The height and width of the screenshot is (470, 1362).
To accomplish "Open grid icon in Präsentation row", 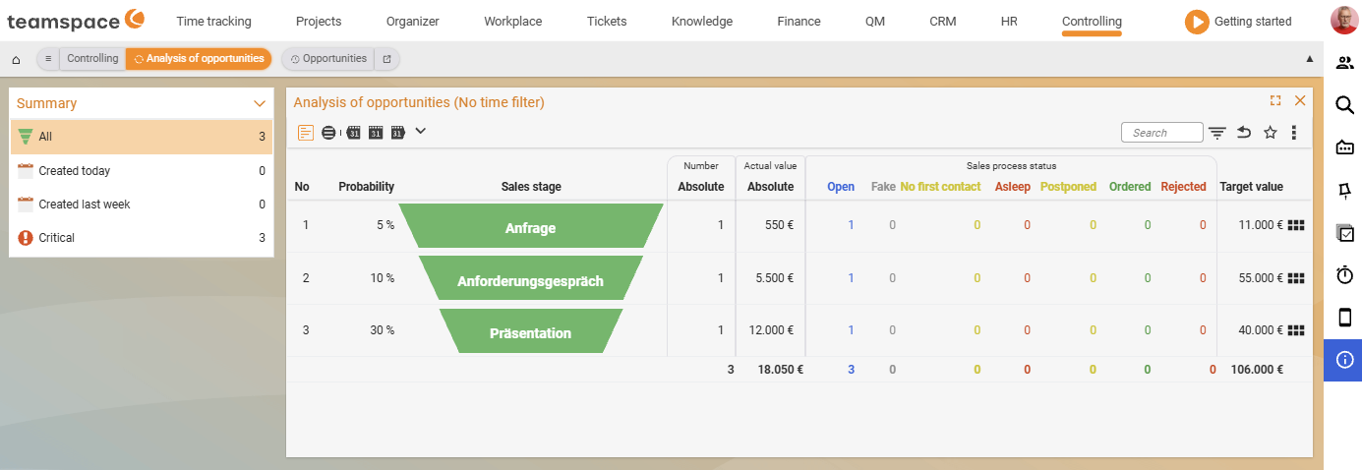I will 1296,330.
